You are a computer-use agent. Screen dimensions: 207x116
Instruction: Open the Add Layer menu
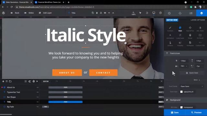45,13
